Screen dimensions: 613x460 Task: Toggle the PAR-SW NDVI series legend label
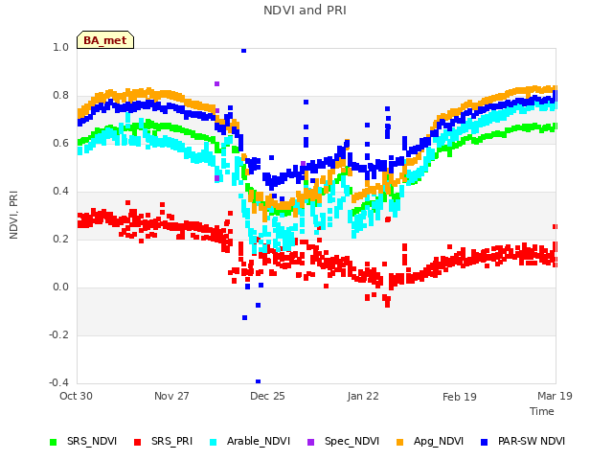point(532,441)
